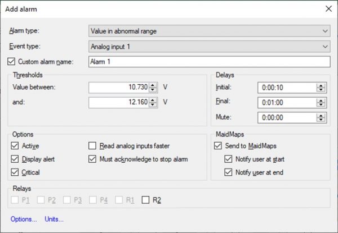Click the Alarm 1 name text field
Image resolution: width=338 pixels, height=233 pixels.
point(208,62)
